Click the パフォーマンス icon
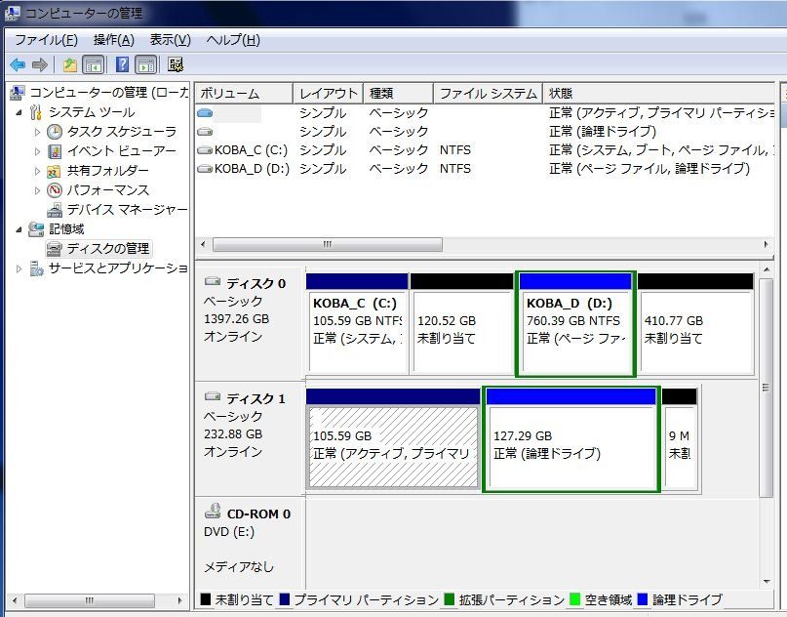This screenshot has width=787, height=617. pyautogui.click(x=55, y=190)
